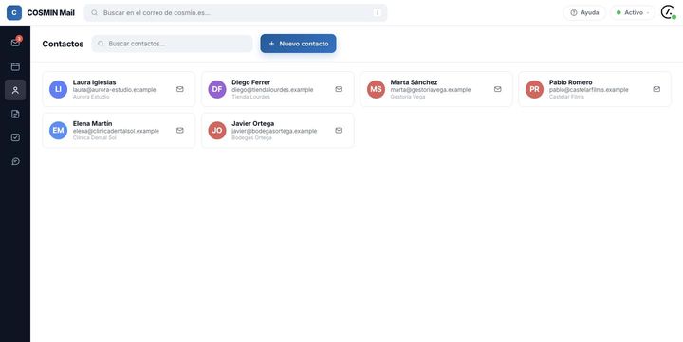Screen dimensions: 683x342
Task: Focus the global mail search field
Action: point(235,12)
